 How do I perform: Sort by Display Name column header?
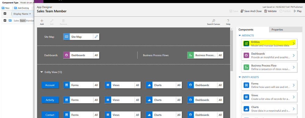(22, 14)
